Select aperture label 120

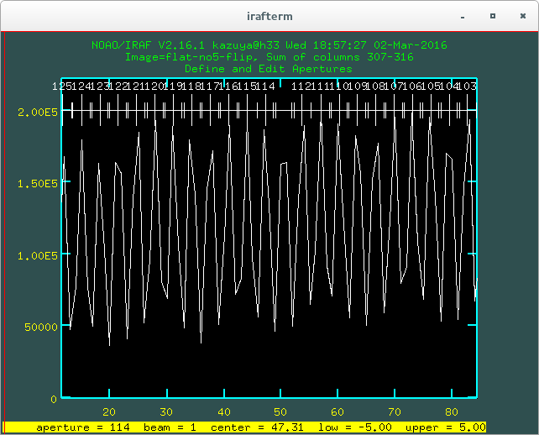[154, 86]
